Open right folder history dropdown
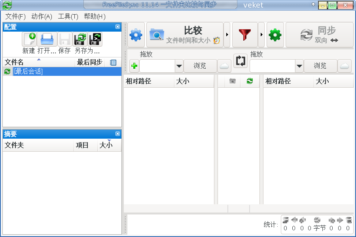 point(299,66)
